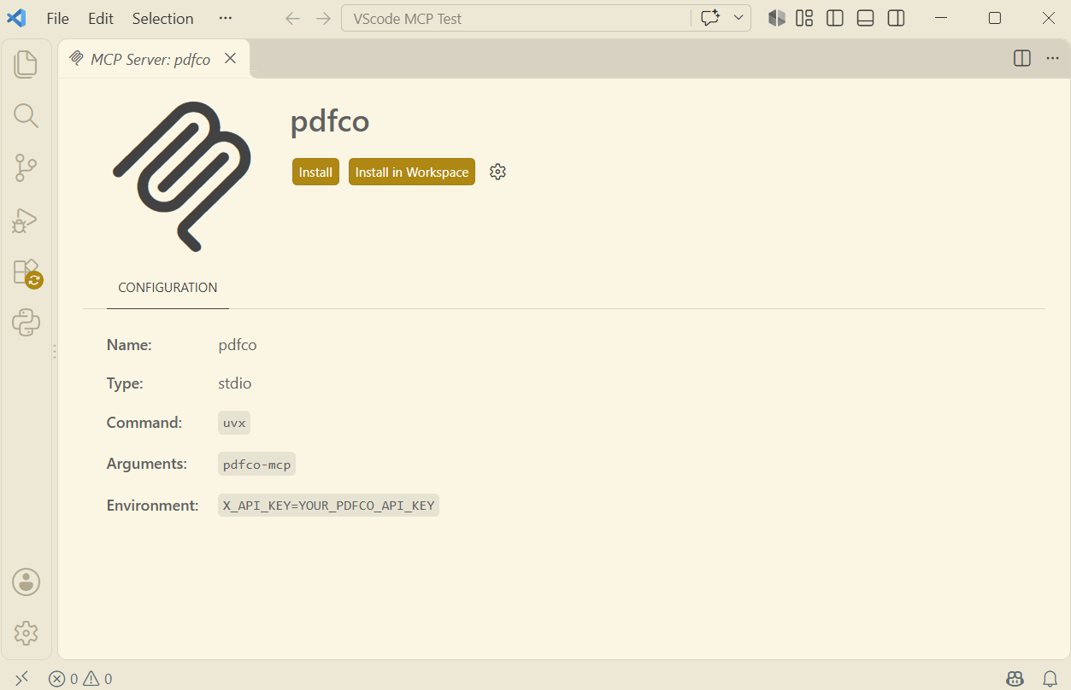
Task: Click the remote window indicator in status bar
Action: point(22,678)
